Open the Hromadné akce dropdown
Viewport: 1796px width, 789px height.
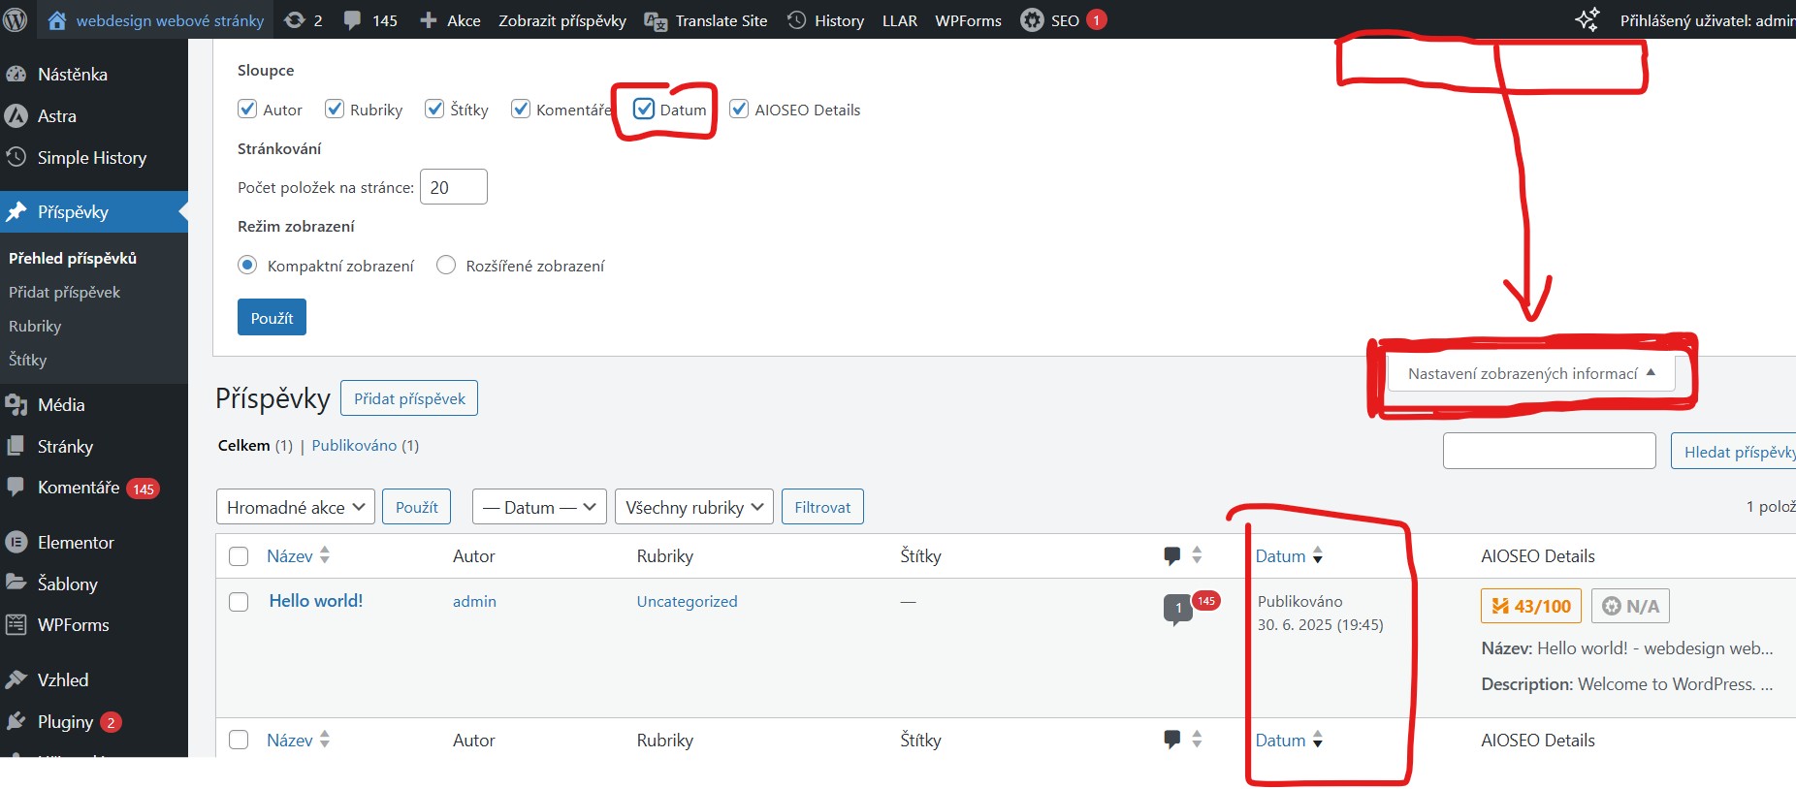point(295,507)
